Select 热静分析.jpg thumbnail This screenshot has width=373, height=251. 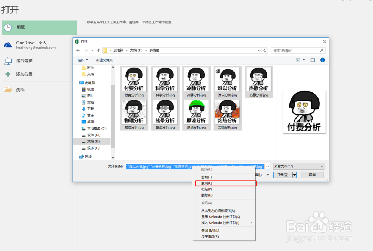click(258, 82)
